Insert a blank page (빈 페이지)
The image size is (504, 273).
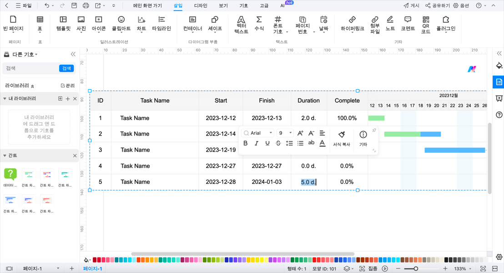click(13, 24)
